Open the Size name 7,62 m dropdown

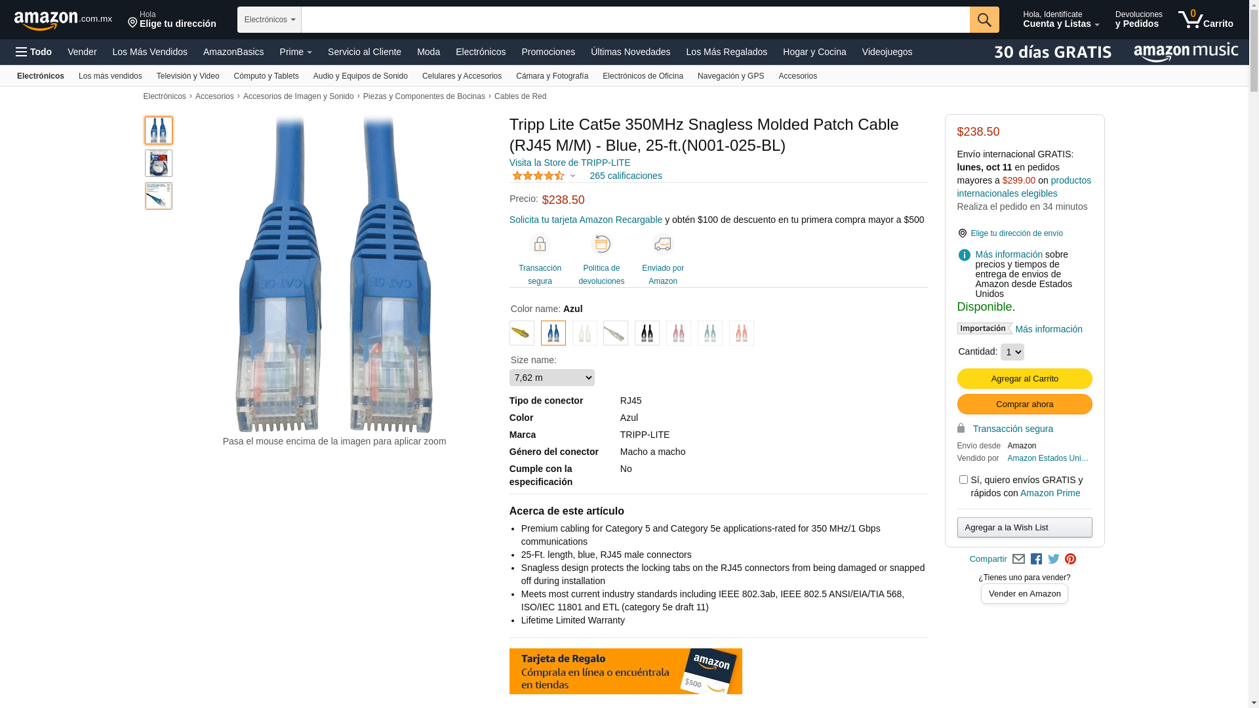(x=552, y=378)
